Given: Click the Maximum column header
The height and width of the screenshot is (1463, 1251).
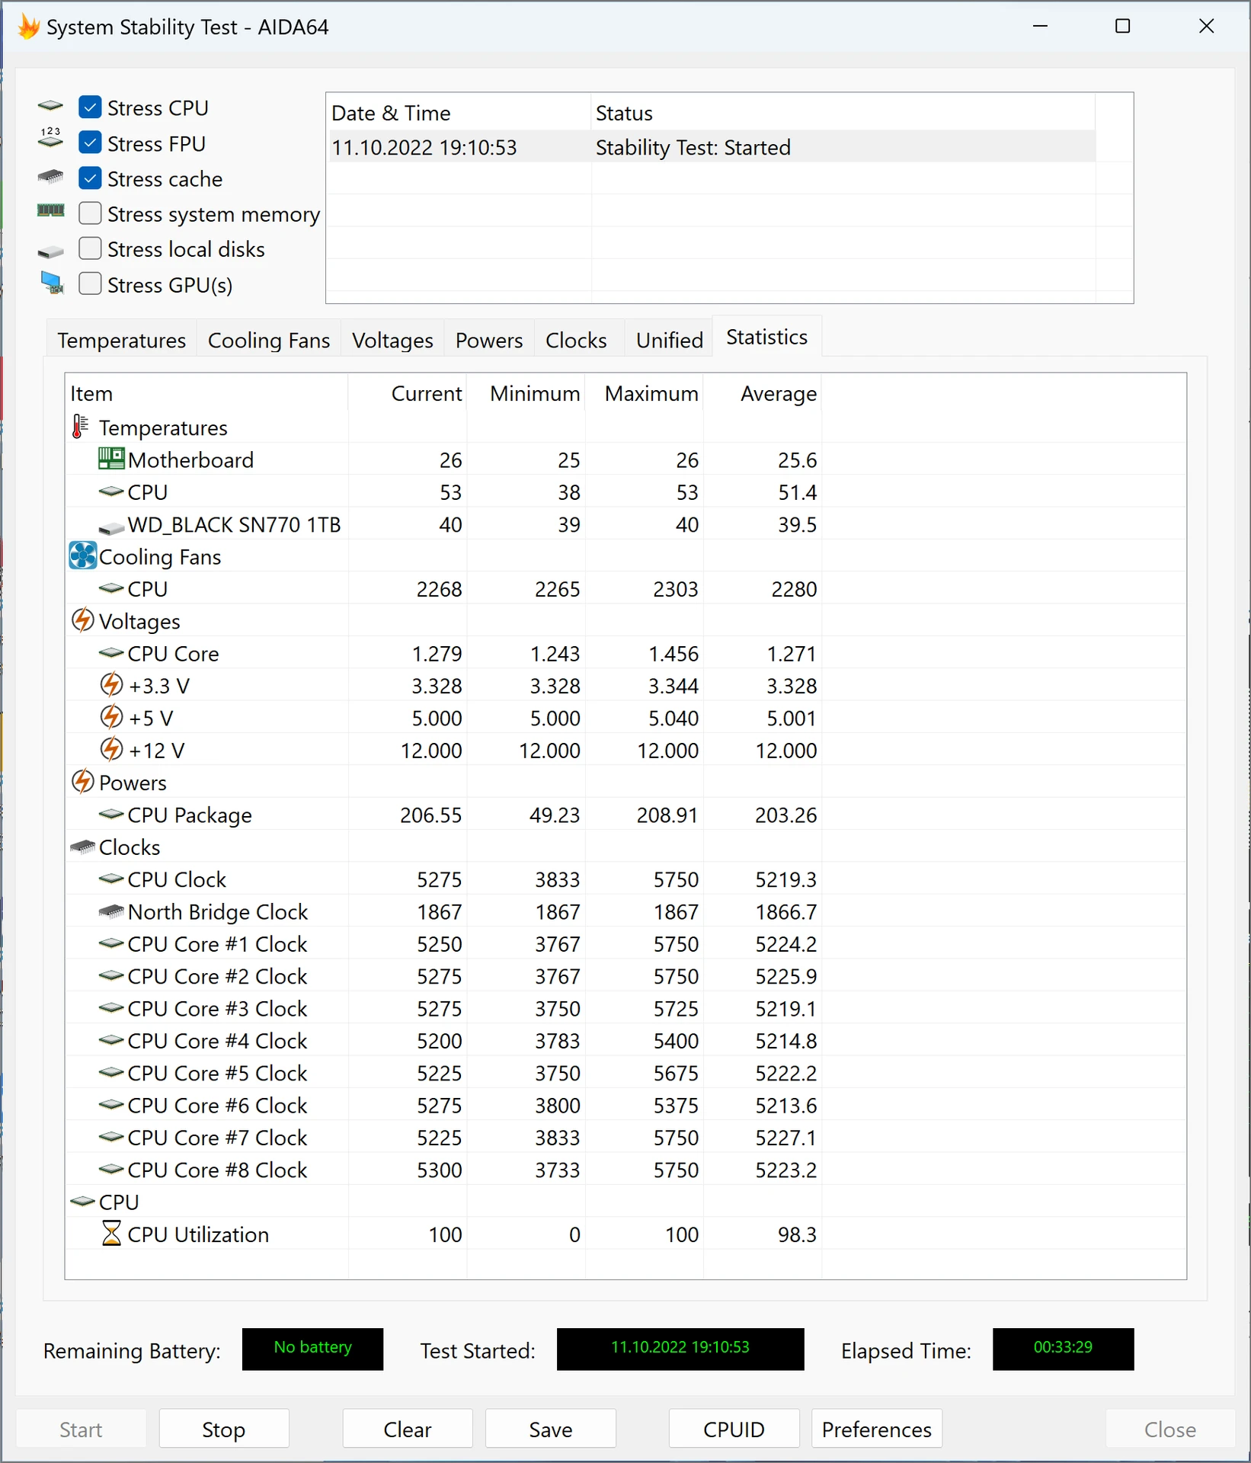Looking at the screenshot, I should point(645,393).
